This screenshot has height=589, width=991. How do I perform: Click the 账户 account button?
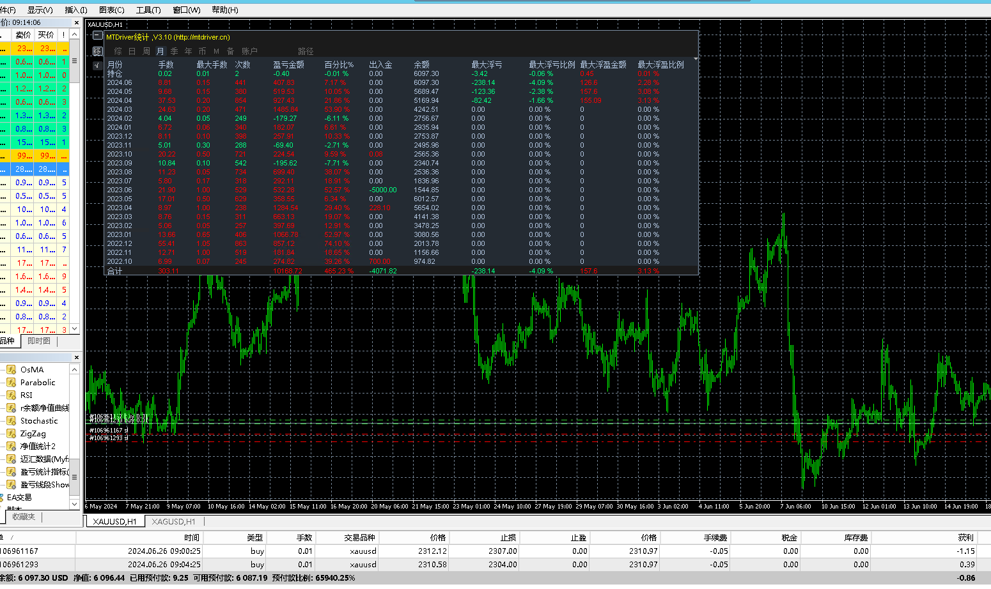pyautogui.click(x=249, y=51)
